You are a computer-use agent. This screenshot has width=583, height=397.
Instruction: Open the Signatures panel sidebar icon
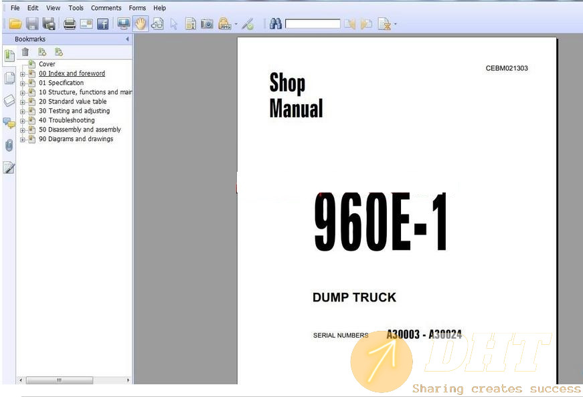[9, 168]
